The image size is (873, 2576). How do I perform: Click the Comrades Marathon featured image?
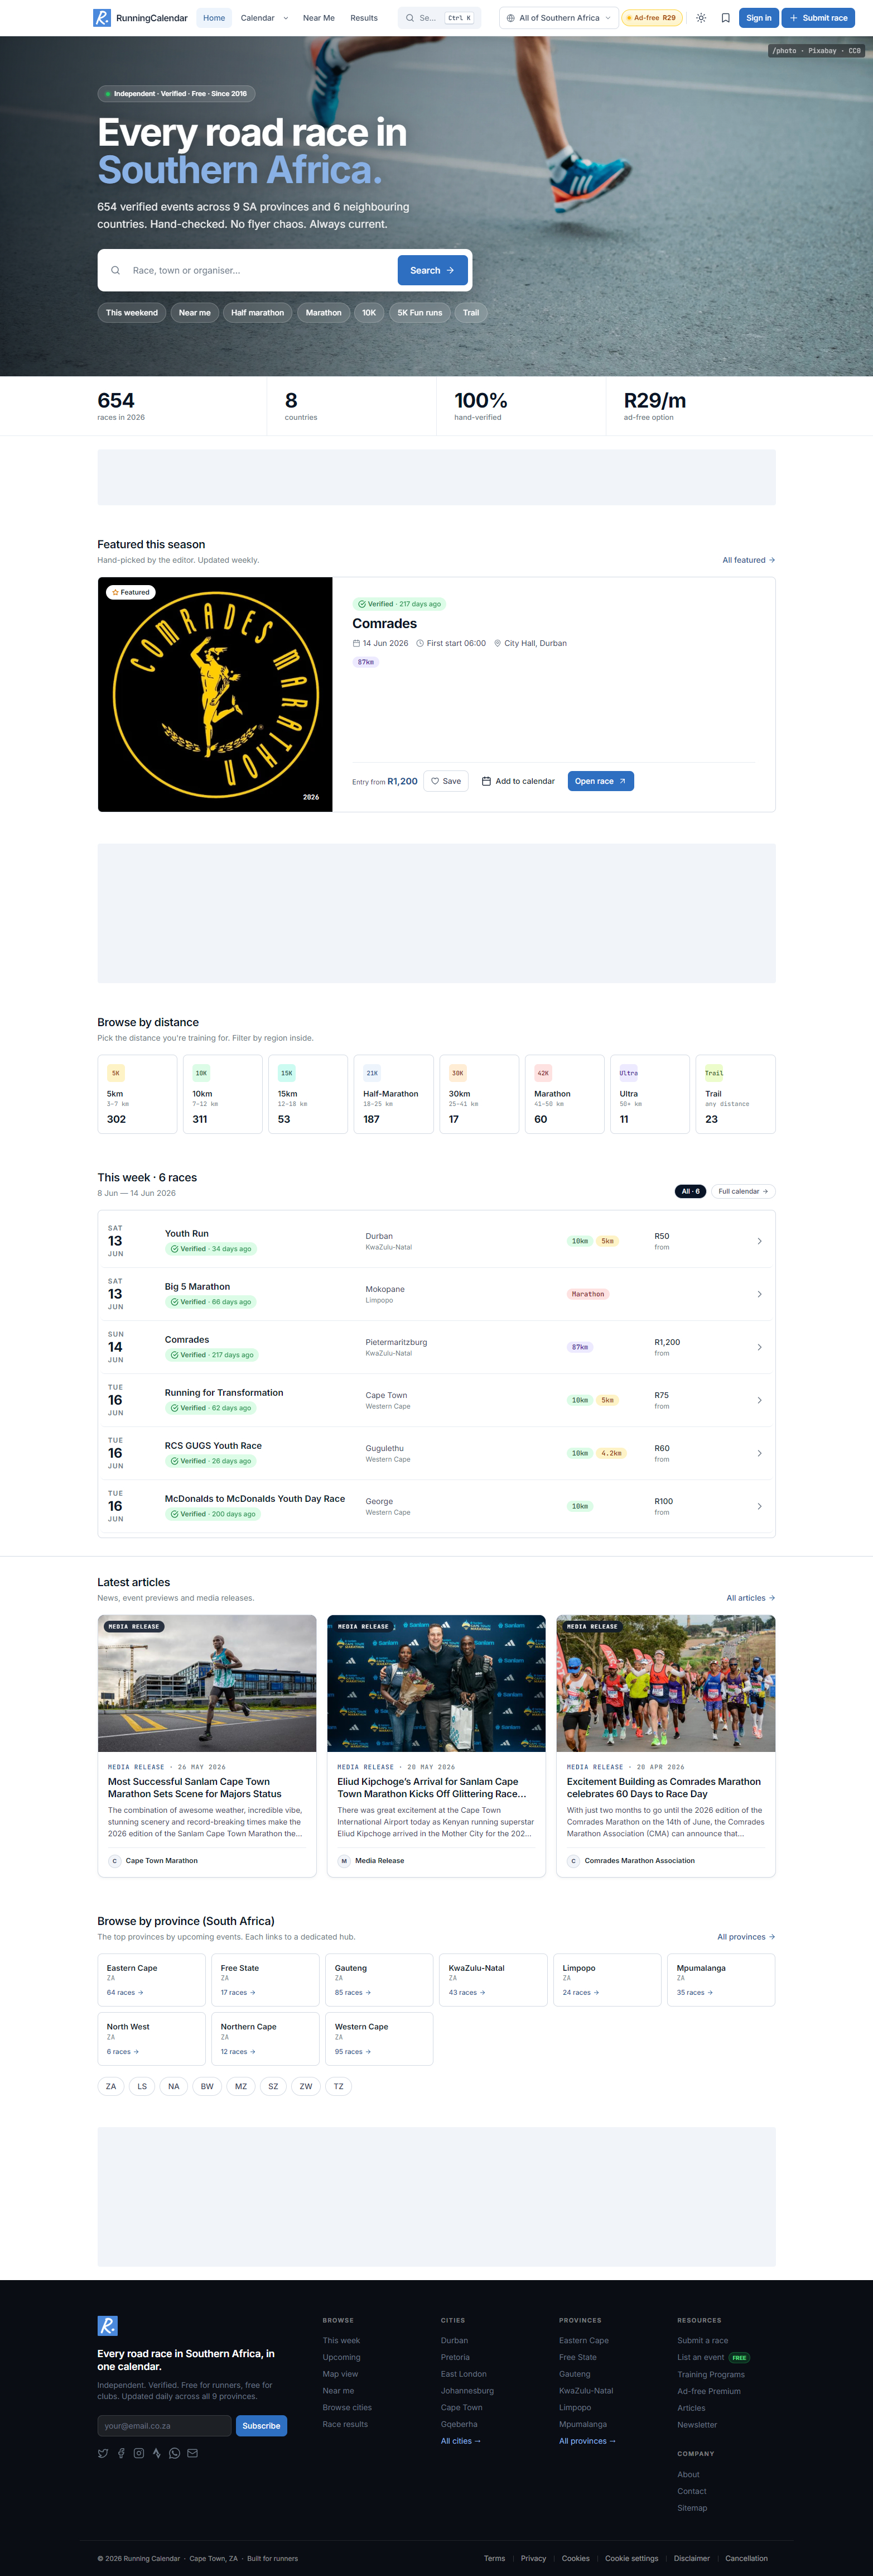point(215,694)
